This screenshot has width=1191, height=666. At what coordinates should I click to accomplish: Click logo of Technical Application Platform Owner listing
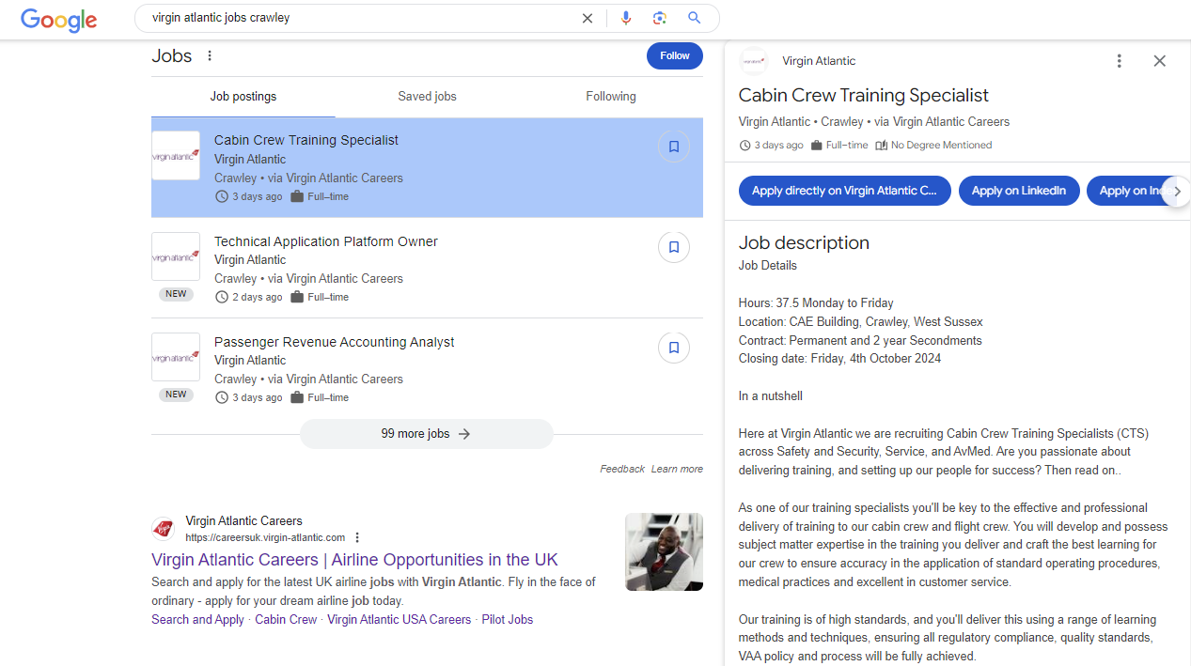(176, 256)
